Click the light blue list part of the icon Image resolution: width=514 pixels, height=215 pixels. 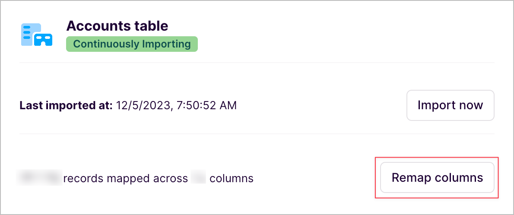pyautogui.click(x=29, y=32)
